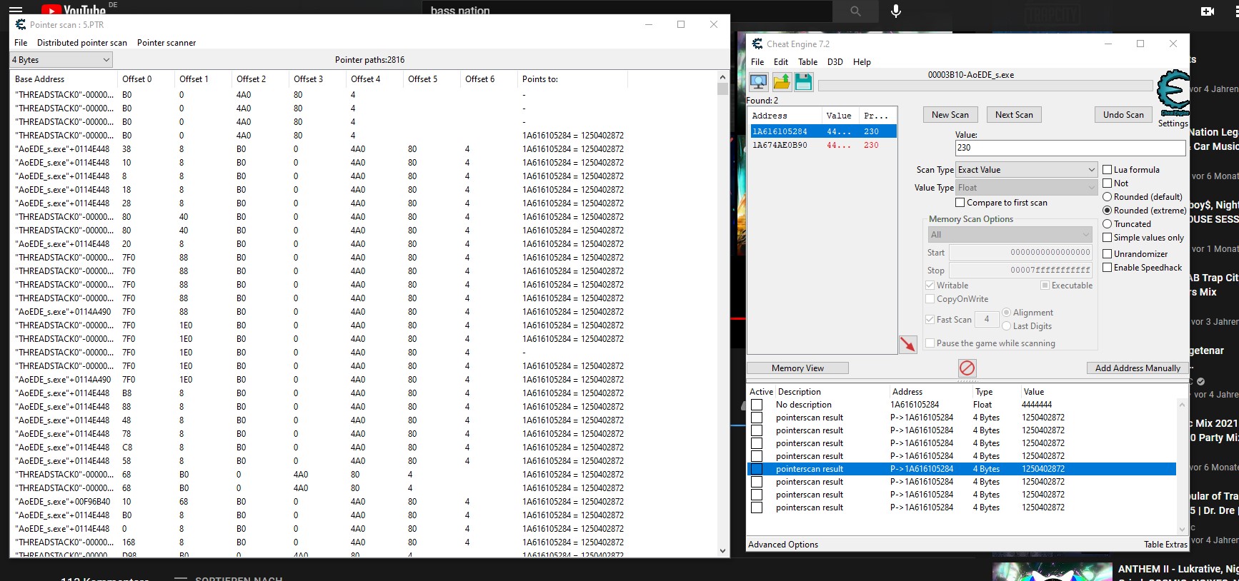Click the Next Scan button
Image resolution: width=1239 pixels, height=581 pixels.
click(1013, 115)
